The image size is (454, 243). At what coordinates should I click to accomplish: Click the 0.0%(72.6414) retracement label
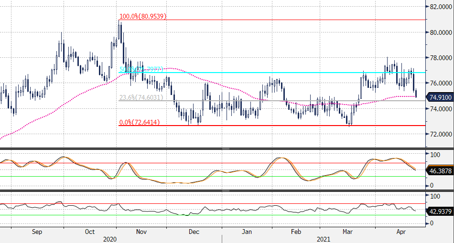(139, 123)
